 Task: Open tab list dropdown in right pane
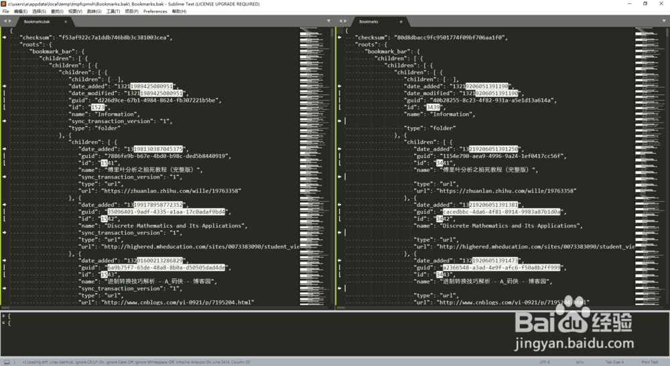[x=663, y=21]
